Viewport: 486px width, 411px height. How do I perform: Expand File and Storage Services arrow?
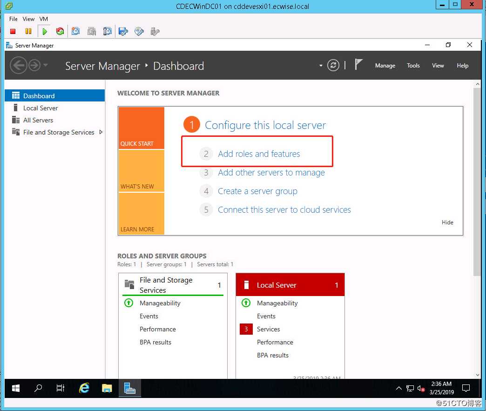point(101,132)
